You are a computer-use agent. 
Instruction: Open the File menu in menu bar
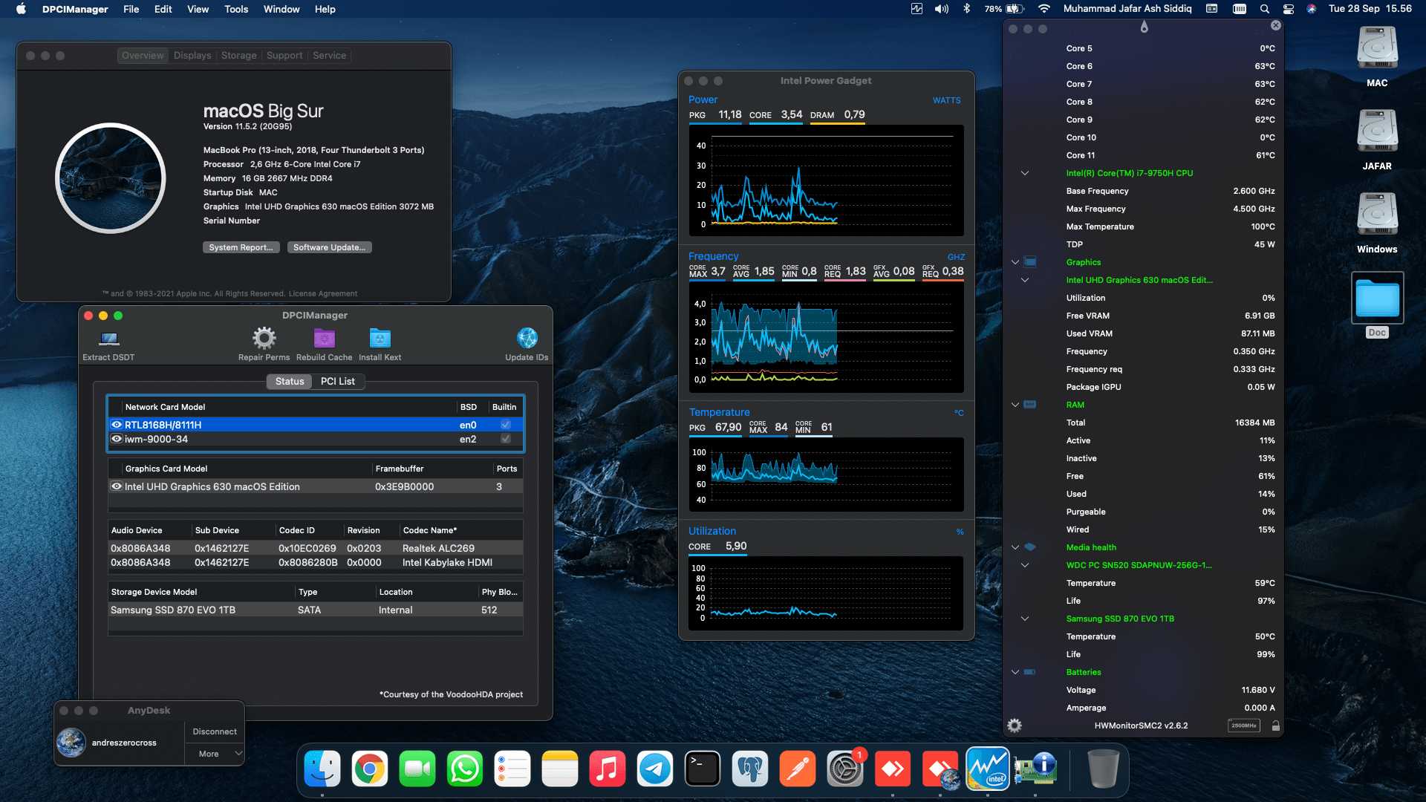[131, 9]
